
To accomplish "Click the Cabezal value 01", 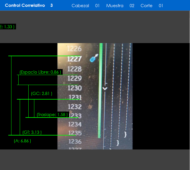I will [x=97, y=6].
